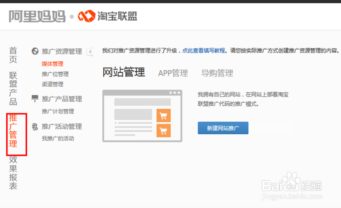Click the billboard icon beside 推广产品管理

pyautogui.click(x=35, y=99)
